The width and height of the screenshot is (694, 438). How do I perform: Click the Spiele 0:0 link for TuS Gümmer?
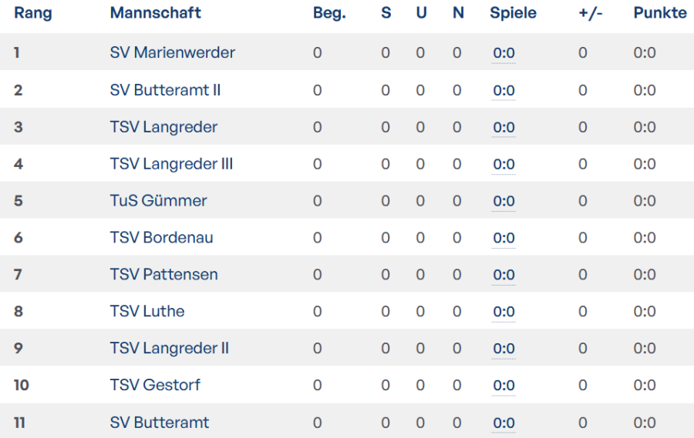coord(504,201)
